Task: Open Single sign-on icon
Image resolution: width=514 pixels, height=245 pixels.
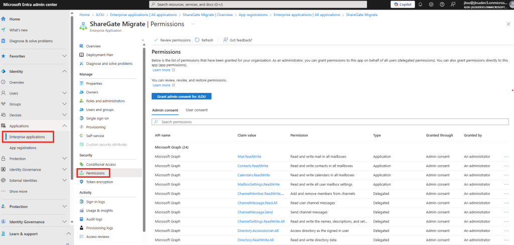Action: click(82, 118)
